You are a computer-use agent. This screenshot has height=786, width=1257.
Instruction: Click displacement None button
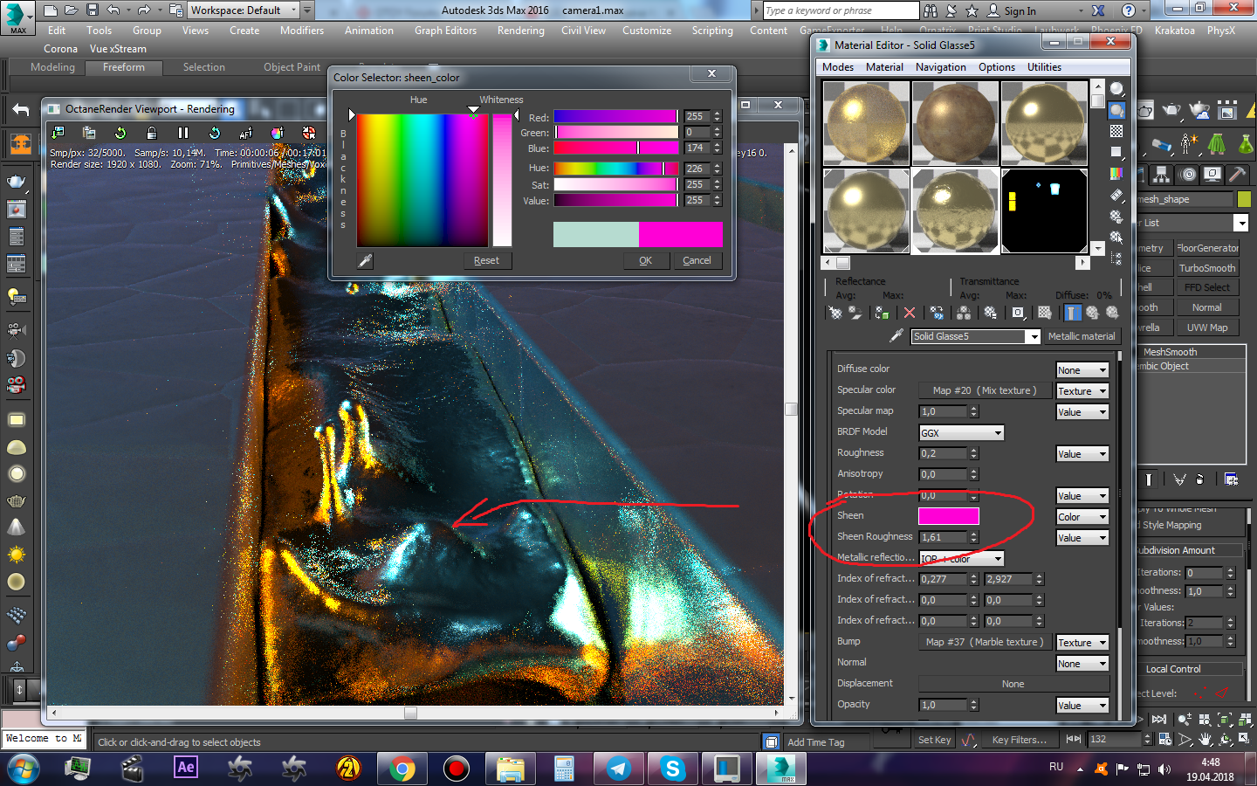coord(1013,684)
